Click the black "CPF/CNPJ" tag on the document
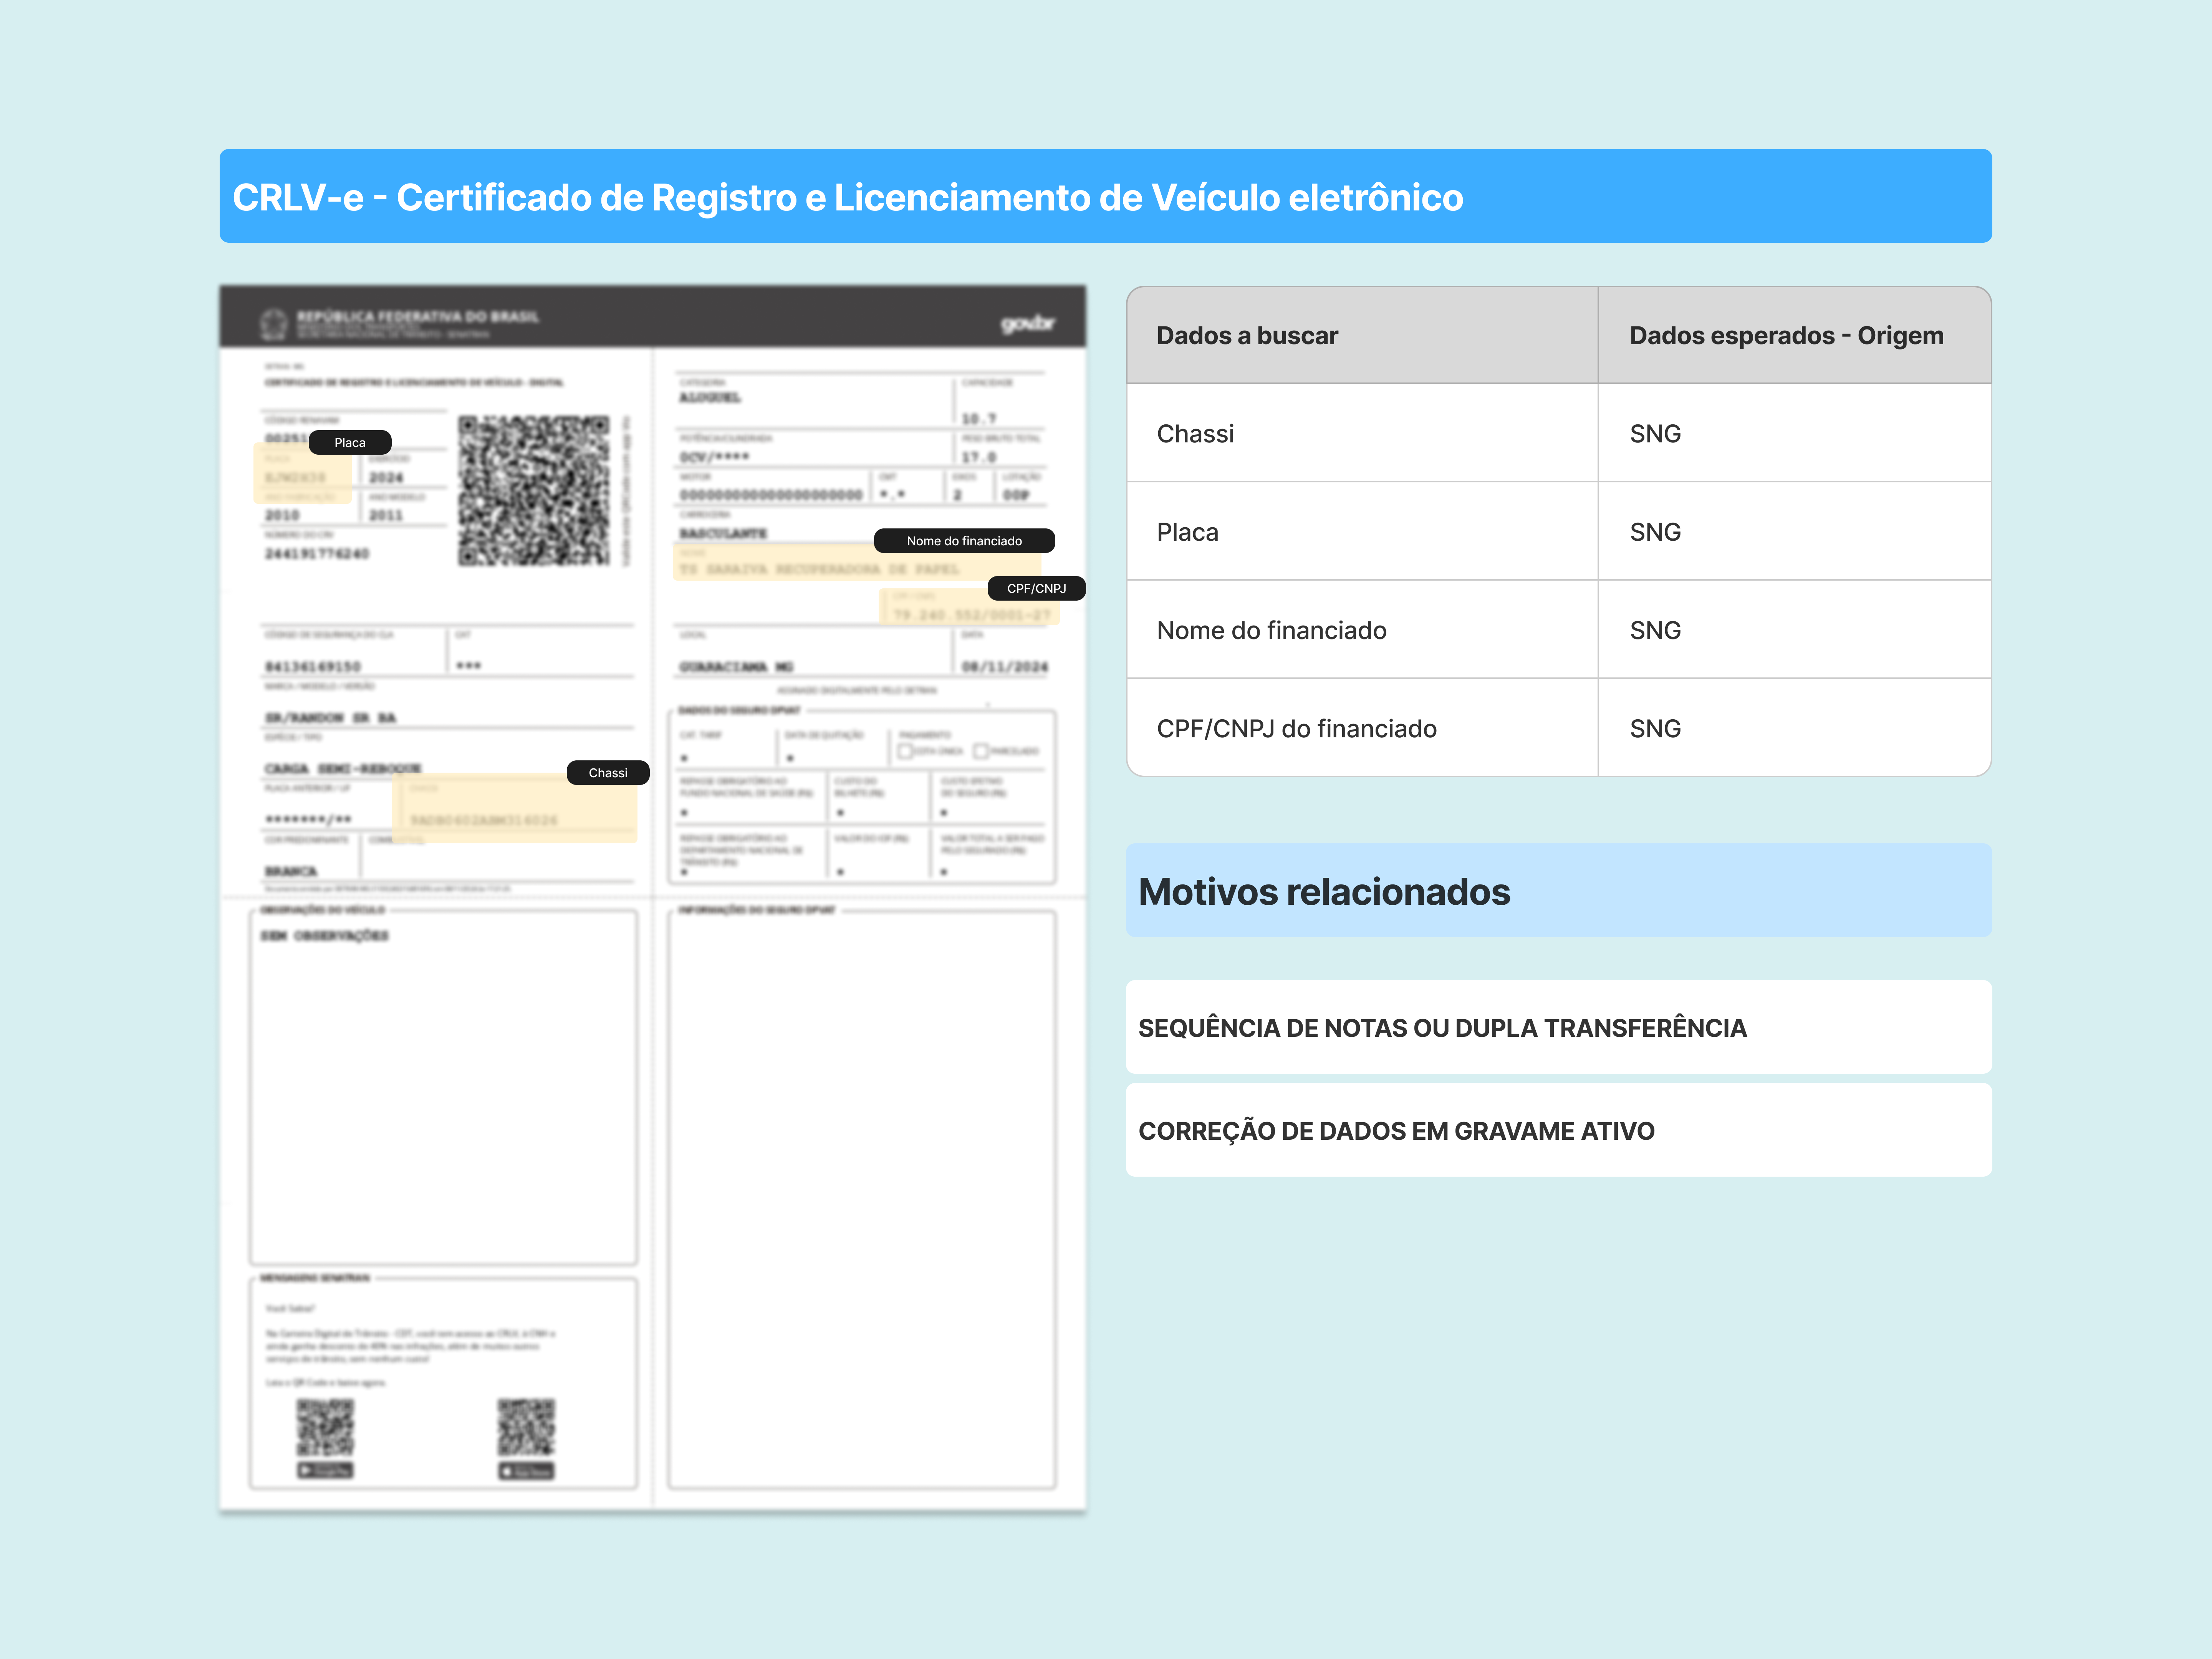 1036,588
